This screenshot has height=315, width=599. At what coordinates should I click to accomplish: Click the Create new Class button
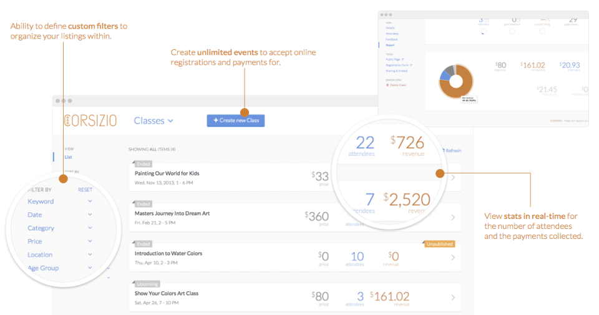pyautogui.click(x=236, y=120)
